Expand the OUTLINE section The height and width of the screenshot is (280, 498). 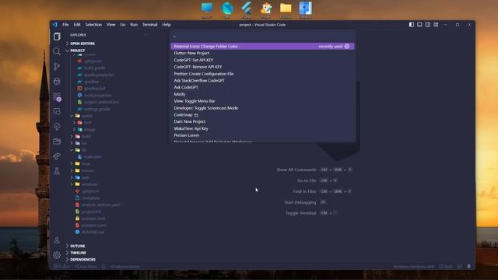pos(78,246)
